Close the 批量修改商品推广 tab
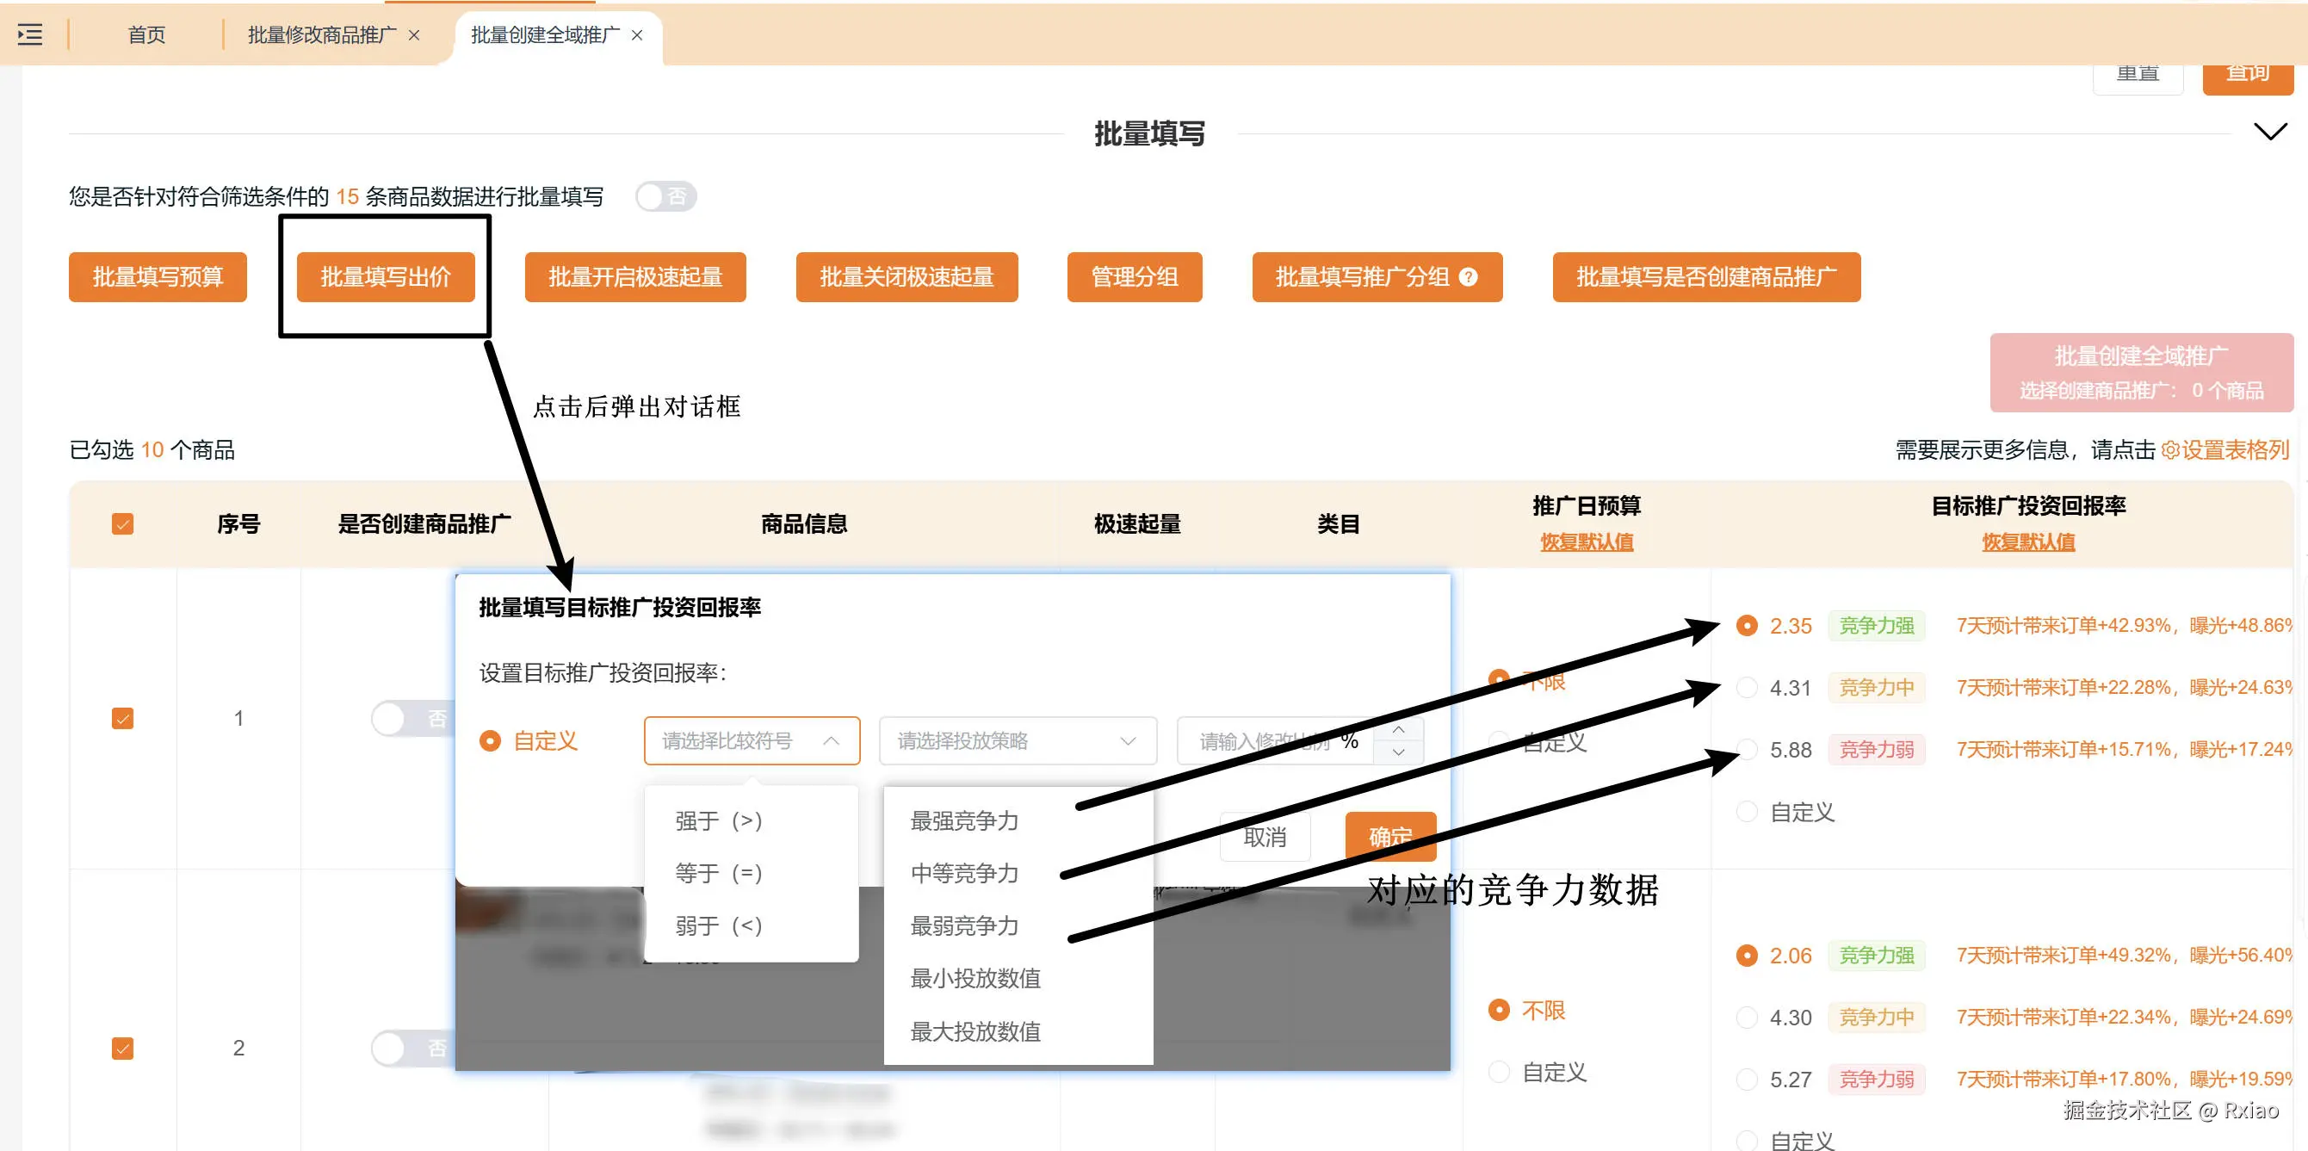Image resolution: width=2308 pixels, height=1151 pixels. coord(414,35)
